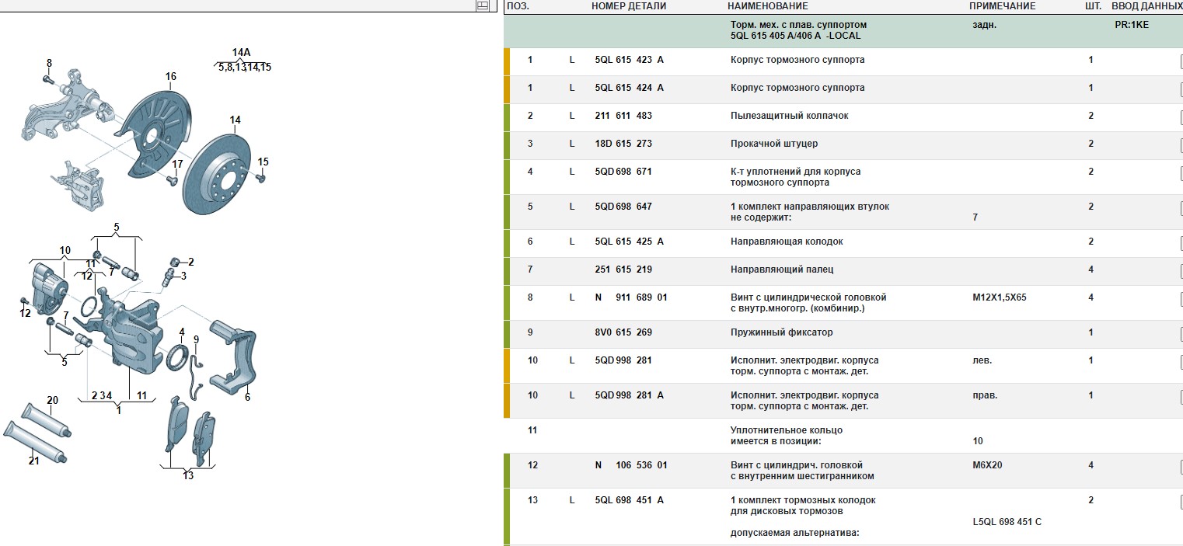
Task: Select part number 5QD 998 281 A
Action: pyautogui.click(x=630, y=395)
